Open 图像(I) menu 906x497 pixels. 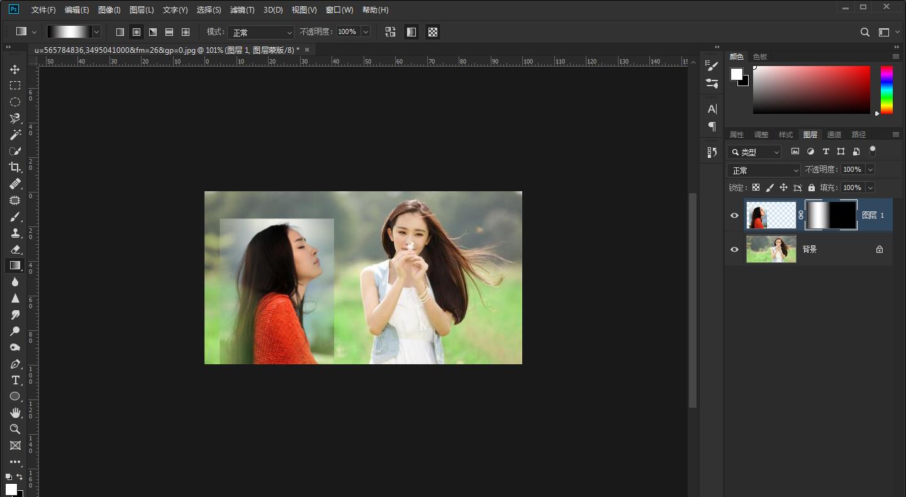[x=109, y=10]
